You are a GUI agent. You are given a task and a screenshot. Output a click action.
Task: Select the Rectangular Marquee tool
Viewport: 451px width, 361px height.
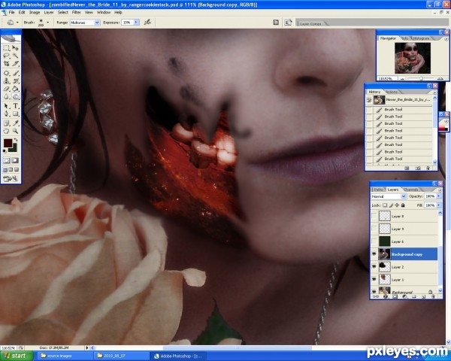pos(6,48)
